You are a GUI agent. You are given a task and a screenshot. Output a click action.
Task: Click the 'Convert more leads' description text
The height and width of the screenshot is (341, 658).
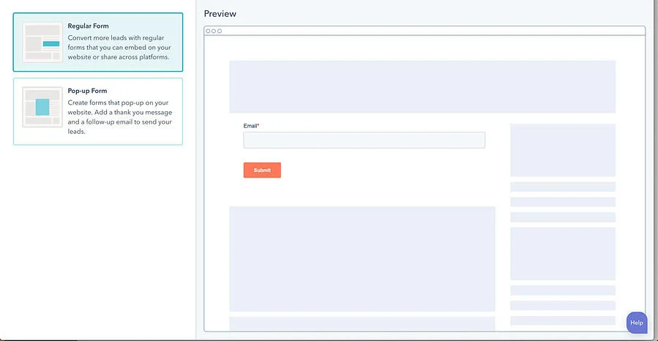(119, 48)
